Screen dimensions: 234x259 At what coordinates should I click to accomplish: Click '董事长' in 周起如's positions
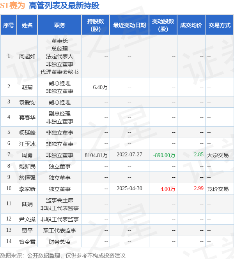click(x=60, y=41)
